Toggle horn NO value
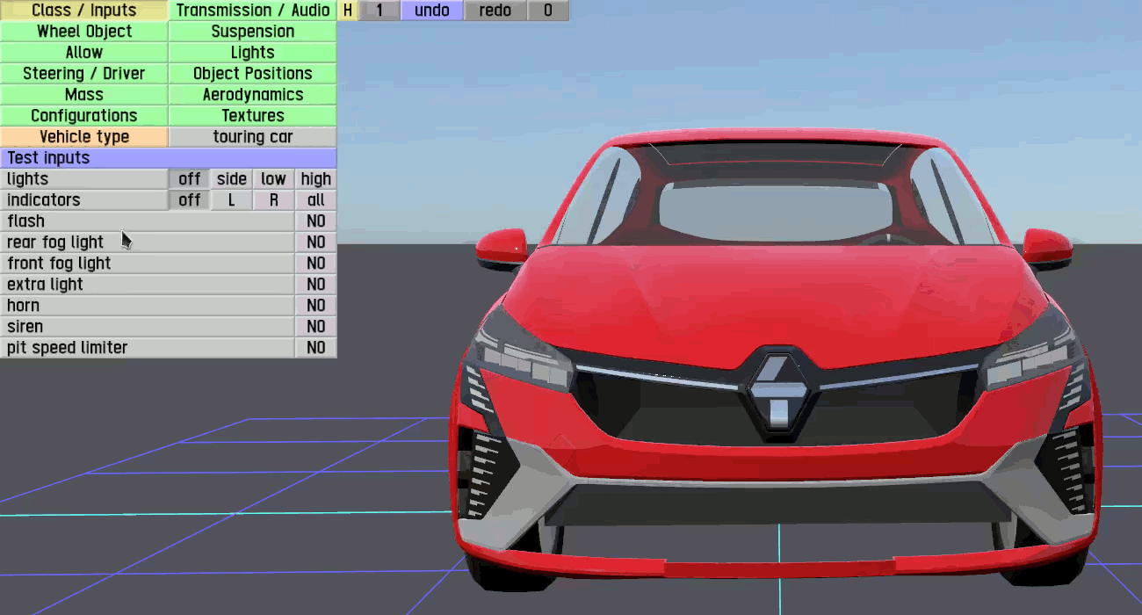This screenshot has height=615, width=1142. [x=316, y=306]
